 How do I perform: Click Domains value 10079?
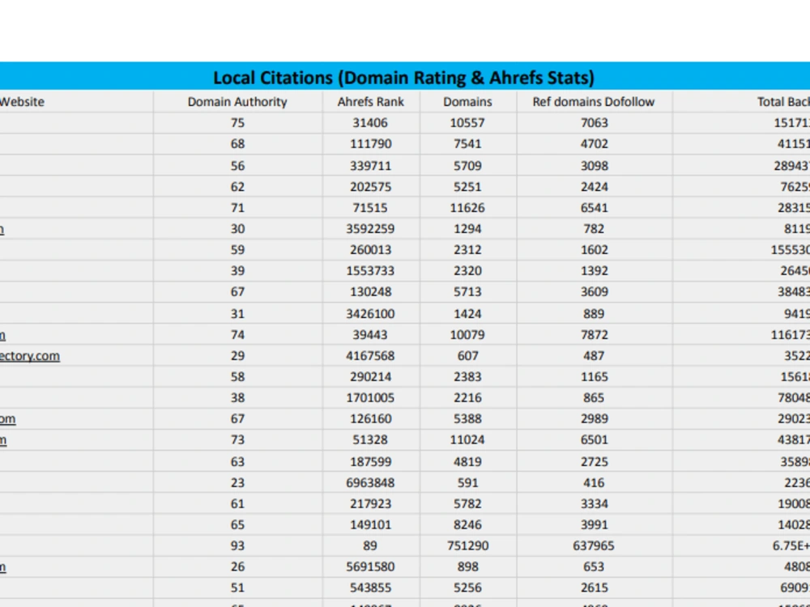pos(467,335)
